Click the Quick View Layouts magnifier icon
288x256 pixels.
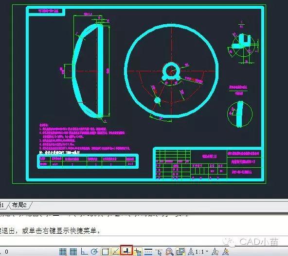tap(169, 252)
